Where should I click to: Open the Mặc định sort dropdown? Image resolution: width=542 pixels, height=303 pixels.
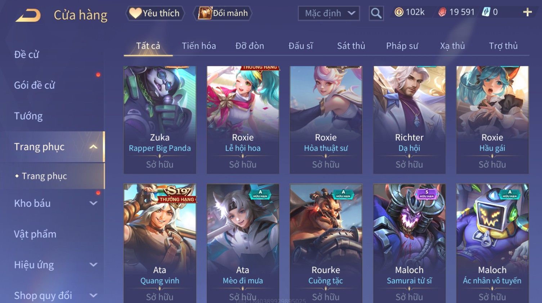[x=328, y=14]
